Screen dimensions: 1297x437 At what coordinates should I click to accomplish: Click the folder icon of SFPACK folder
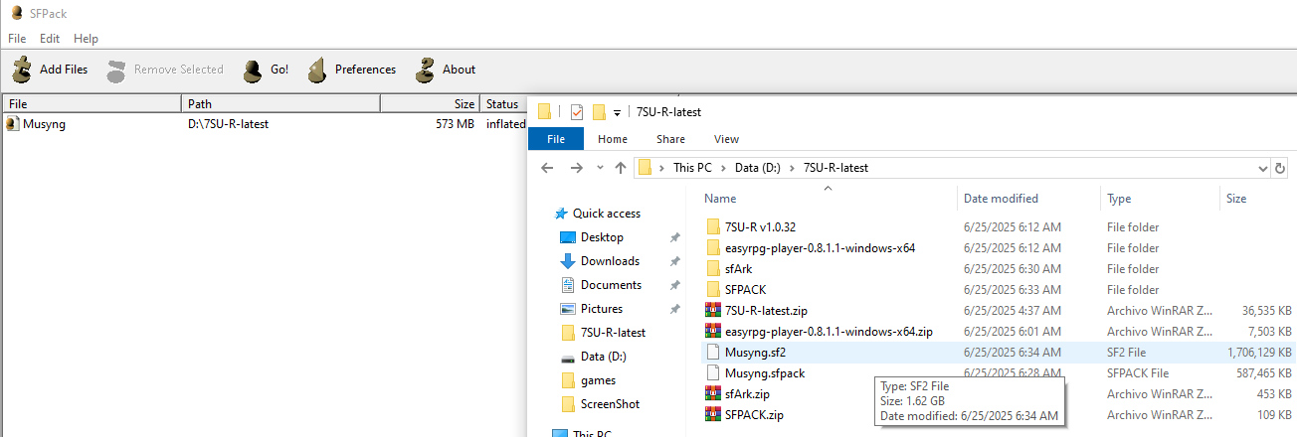click(712, 290)
